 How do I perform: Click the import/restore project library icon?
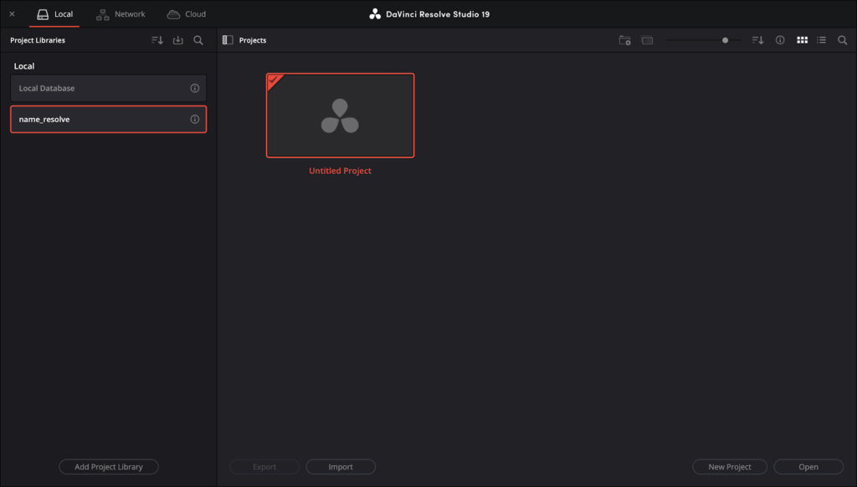coord(177,40)
